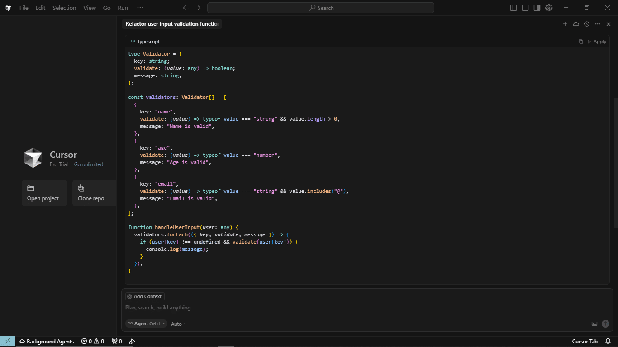618x347 pixels.
Task: Open the Auto model dropdown
Action: (x=178, y=324)
